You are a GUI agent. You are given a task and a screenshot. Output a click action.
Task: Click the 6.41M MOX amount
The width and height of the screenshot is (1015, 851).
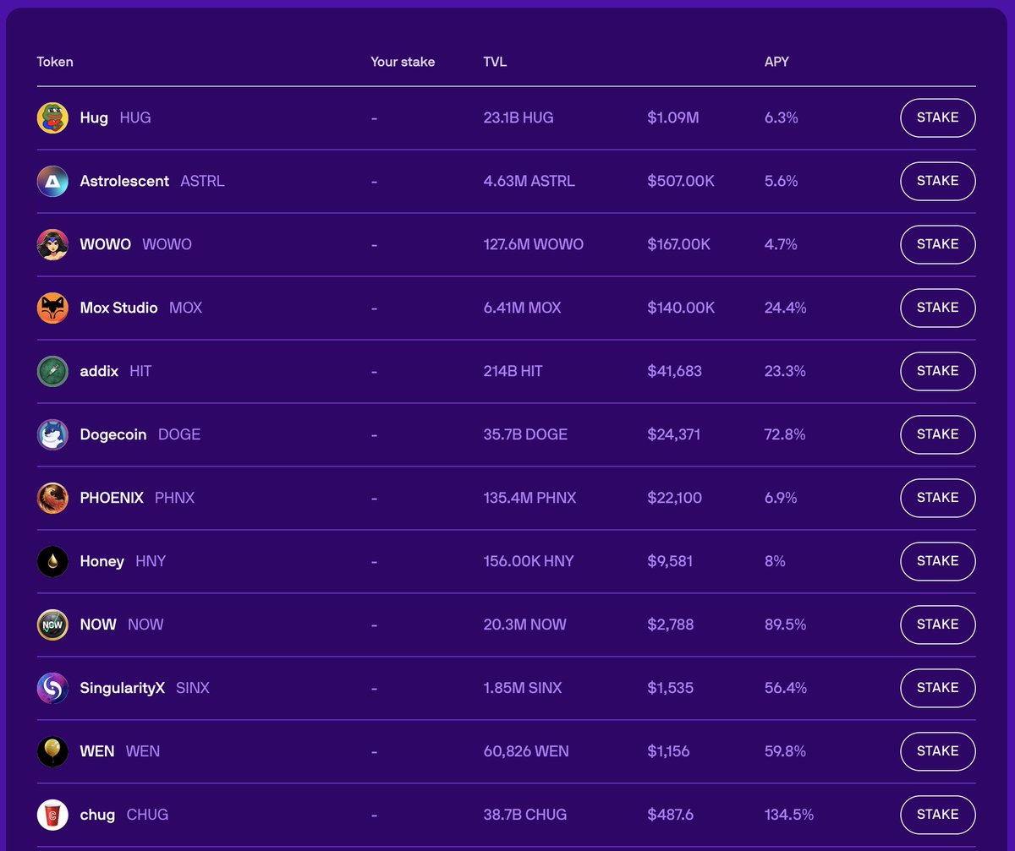coord(522,308)
